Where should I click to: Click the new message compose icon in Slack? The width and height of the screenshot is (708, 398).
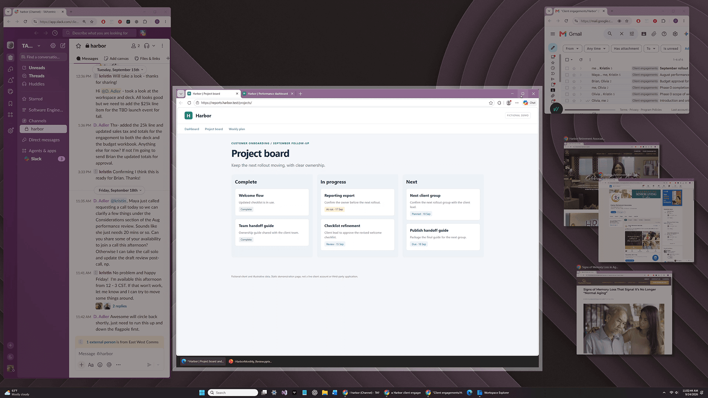pyautogui.click(x=63, y=46)
